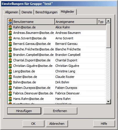
Task: Click display name Hans Rahn
Action: click(63, 99)
